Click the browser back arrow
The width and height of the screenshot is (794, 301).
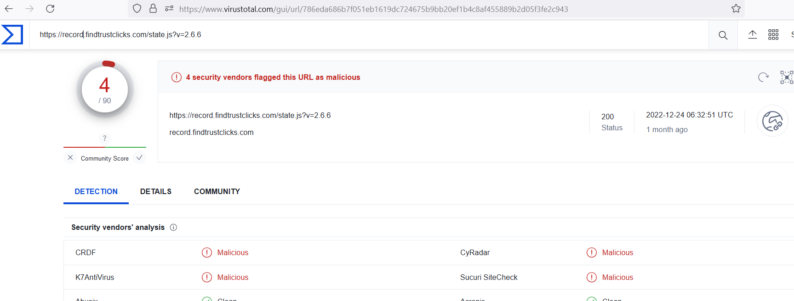[x=9, y=8]
